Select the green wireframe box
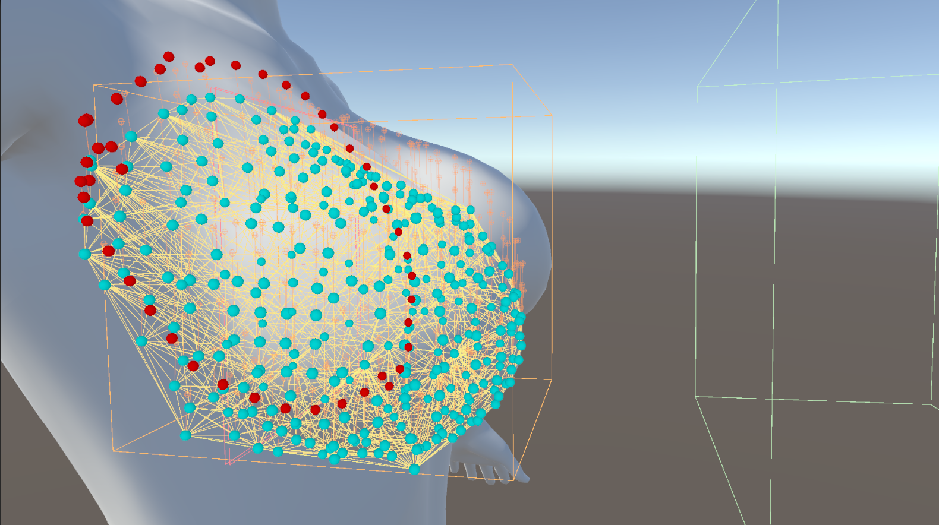This screenshot has height=525, width=939. pyautogui.click(x=818, y=262)
